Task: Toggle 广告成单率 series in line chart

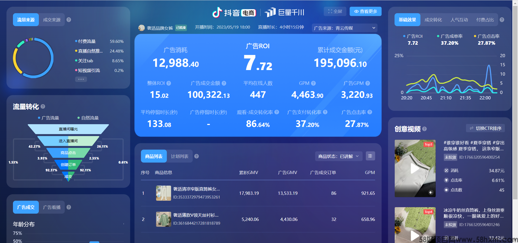Action: [x=450, y=36]
